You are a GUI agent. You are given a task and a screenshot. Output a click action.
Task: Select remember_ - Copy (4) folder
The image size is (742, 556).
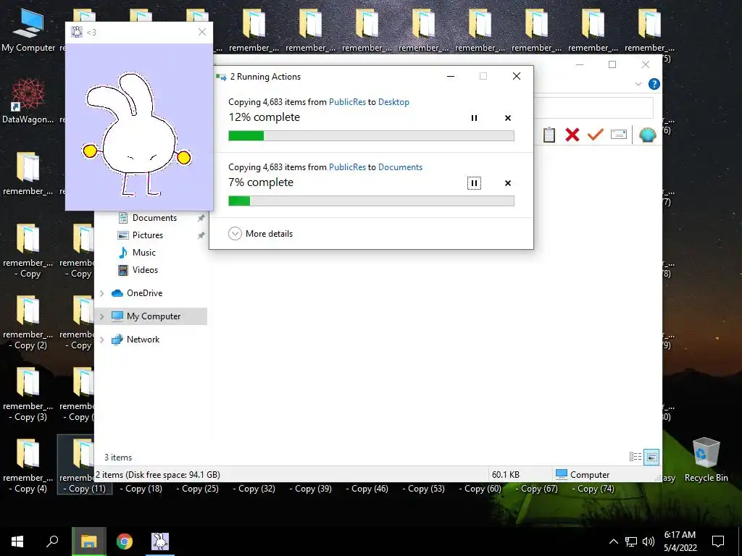click(x=28, y=466)
